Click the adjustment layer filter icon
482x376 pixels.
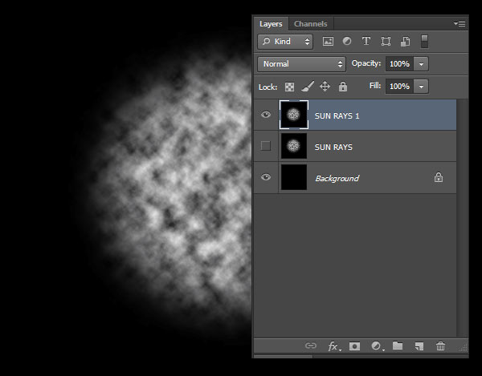[347, 41]
